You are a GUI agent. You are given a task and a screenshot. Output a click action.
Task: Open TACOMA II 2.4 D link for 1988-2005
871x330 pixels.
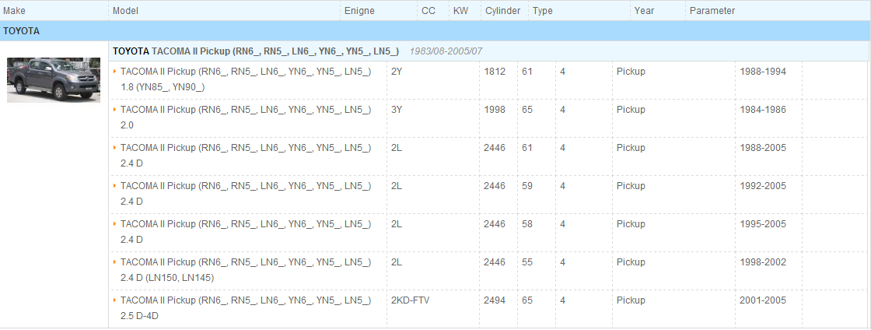tap(246, 156)
